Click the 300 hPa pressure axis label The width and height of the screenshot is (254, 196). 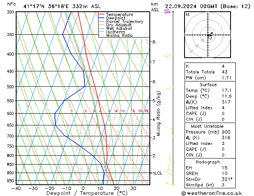(x=11, y=12)
